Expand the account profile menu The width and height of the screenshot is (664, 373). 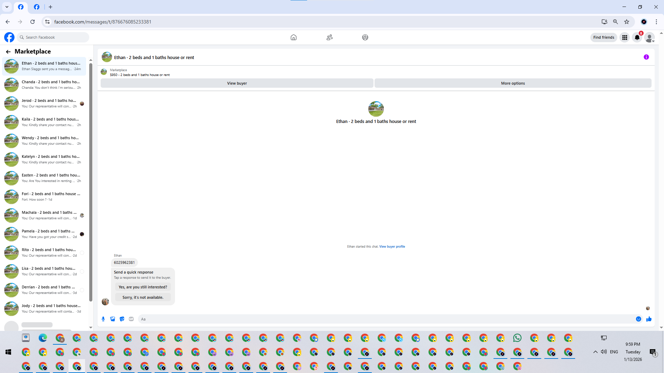point(650,38)
